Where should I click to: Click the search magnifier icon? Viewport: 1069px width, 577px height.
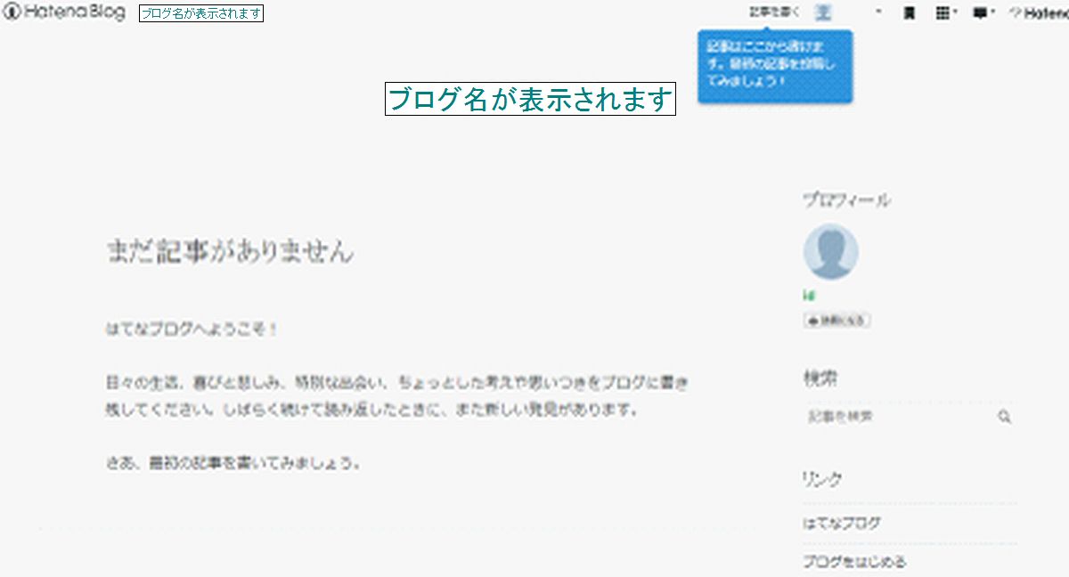click(x=1006, y=416)
